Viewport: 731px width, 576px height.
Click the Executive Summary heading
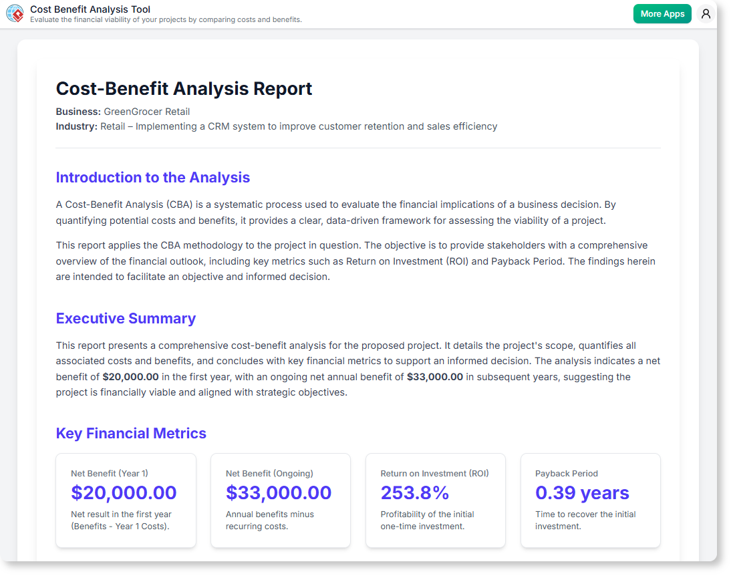[126, 319]
